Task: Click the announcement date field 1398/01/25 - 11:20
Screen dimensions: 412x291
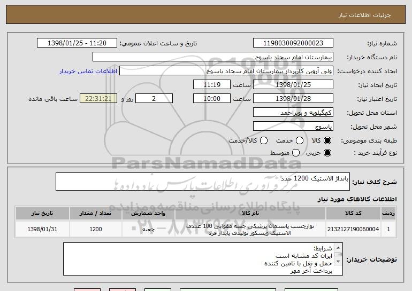Action: coord(77,43)
